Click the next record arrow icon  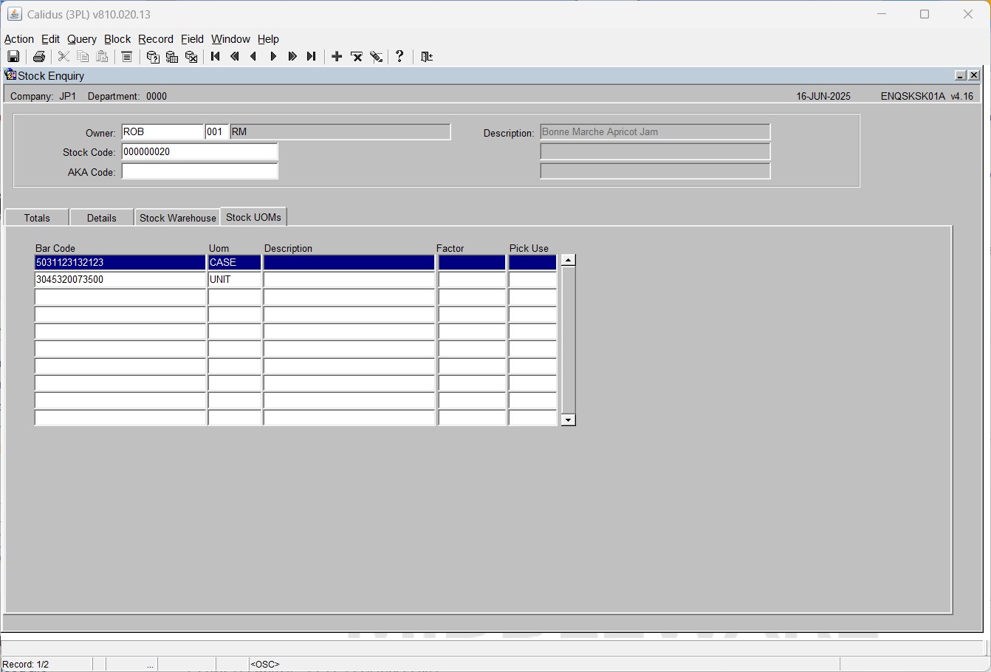[x=273, y=57]
